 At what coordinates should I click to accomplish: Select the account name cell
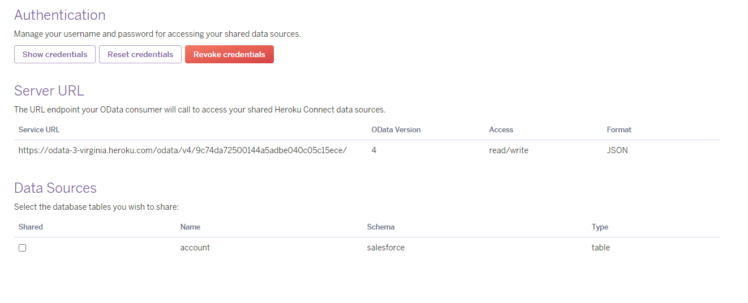(195, 248)
